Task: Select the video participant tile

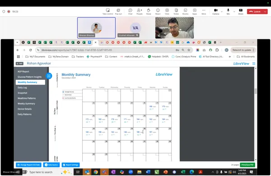Action: [174, 28]
